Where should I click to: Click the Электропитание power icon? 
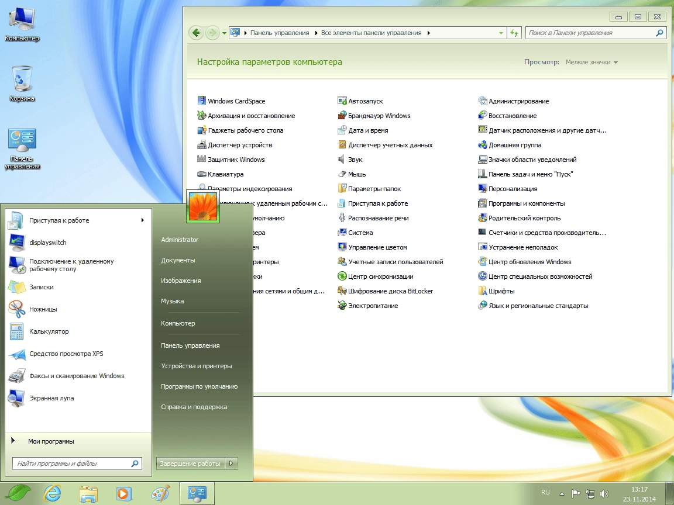coord(342,305)
